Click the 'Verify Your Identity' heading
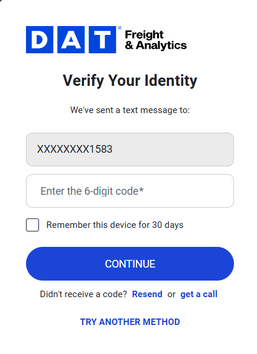Viewport: 257px width, 354px height. (x=130, y=81)
